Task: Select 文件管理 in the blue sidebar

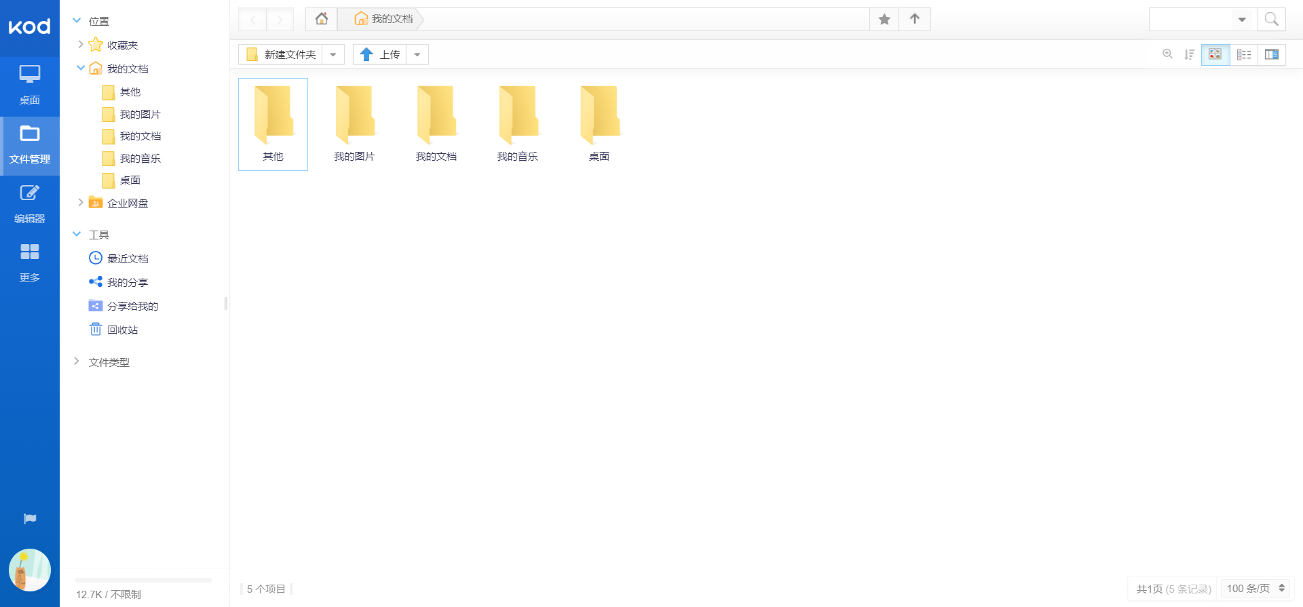Action: tap(29, 145)
